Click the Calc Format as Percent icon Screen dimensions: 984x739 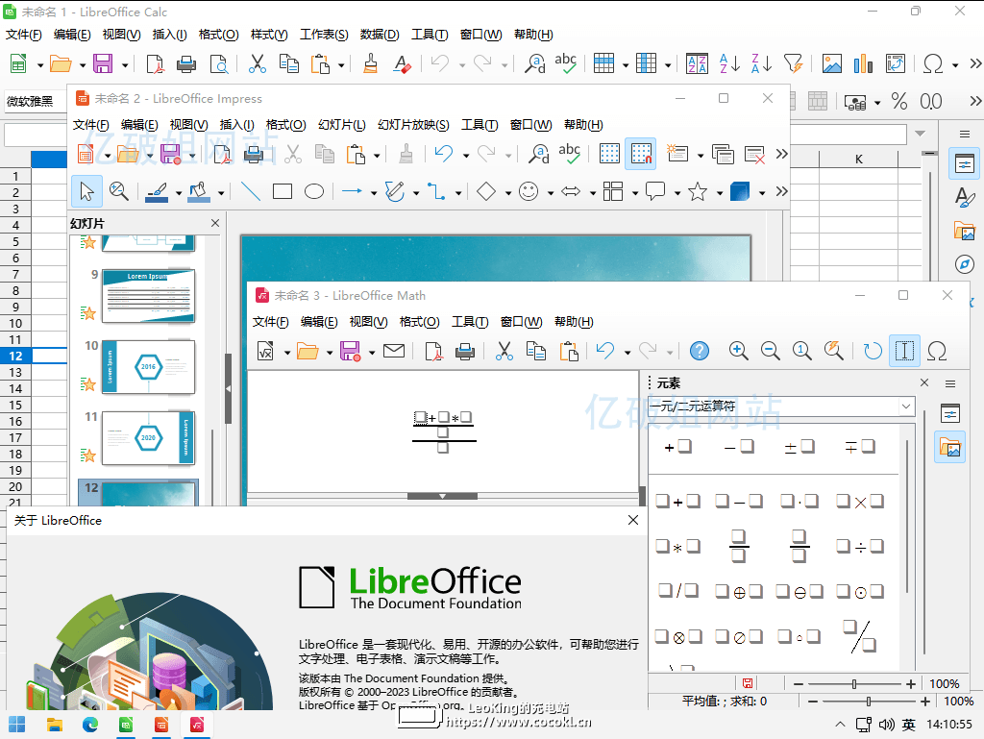899,101
